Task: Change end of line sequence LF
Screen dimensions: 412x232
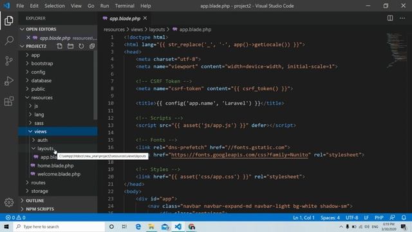Action: (x=366, y=218)
